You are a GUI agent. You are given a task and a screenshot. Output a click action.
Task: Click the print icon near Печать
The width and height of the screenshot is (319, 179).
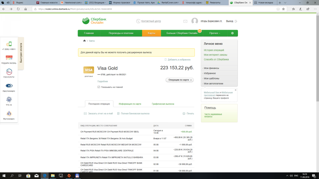tap(184, 113)
